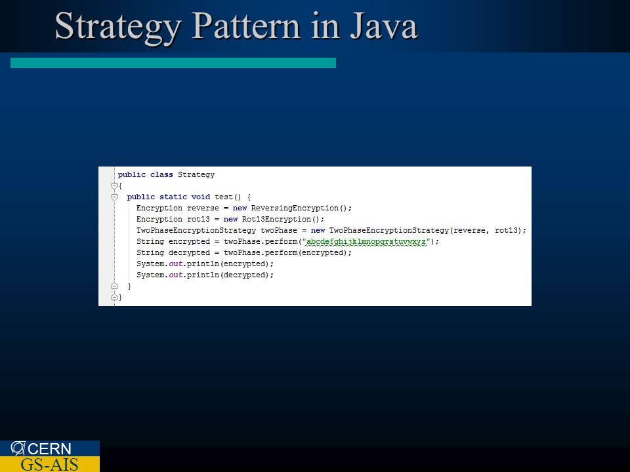Click the 'TwoPhaseEncryptionStrategy twoPhase' declaration
Viewport: 630px width, 472px height.
(x=217, y=230)
